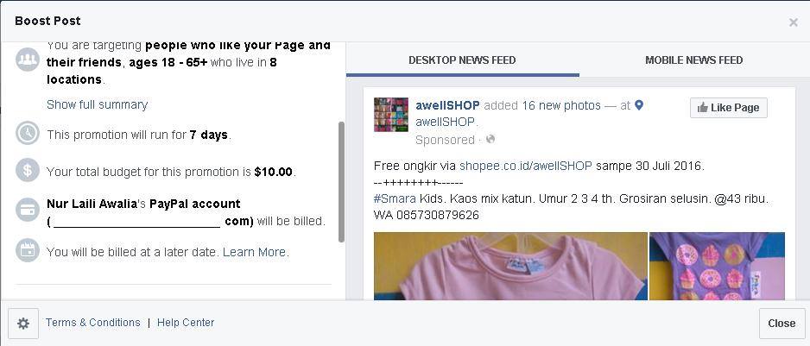Open Terms & Conditions link
Viewport: 810px width, 346px height.
point(93,322)
